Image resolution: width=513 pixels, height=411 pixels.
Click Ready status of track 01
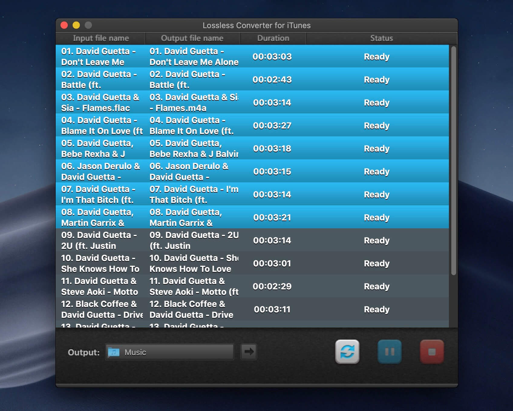coord(377,57)
